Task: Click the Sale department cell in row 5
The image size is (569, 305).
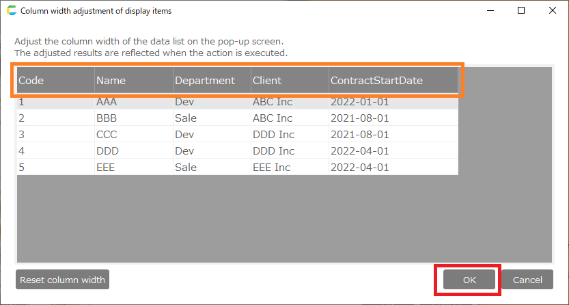Action: coord(186,167)
